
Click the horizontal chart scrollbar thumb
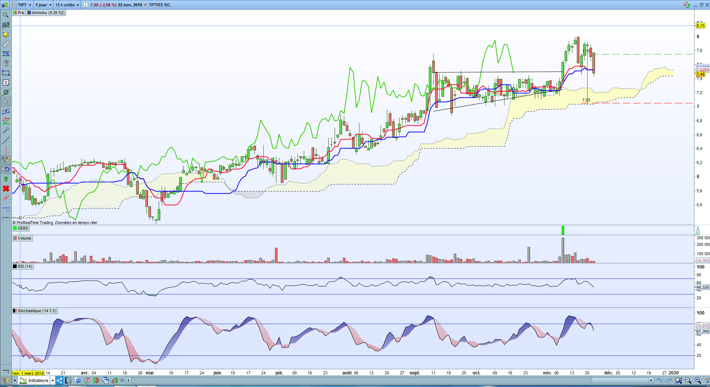point(619,380)
